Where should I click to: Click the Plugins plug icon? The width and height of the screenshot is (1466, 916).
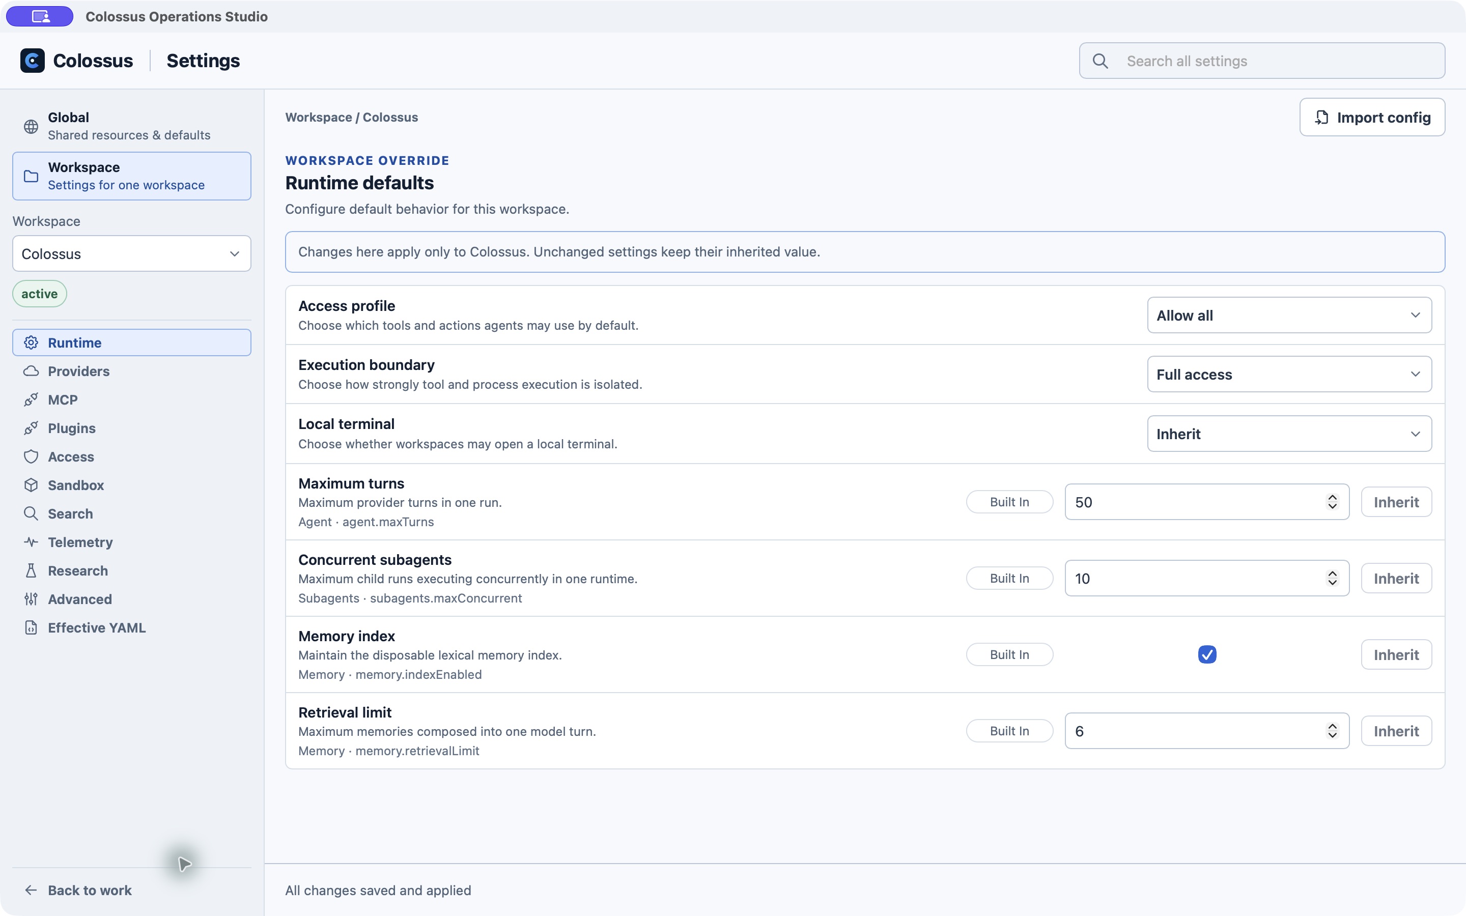click(31, 428)
